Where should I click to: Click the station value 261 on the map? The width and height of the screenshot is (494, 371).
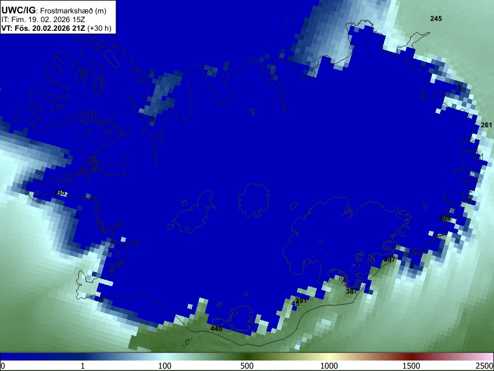[486, 125]
